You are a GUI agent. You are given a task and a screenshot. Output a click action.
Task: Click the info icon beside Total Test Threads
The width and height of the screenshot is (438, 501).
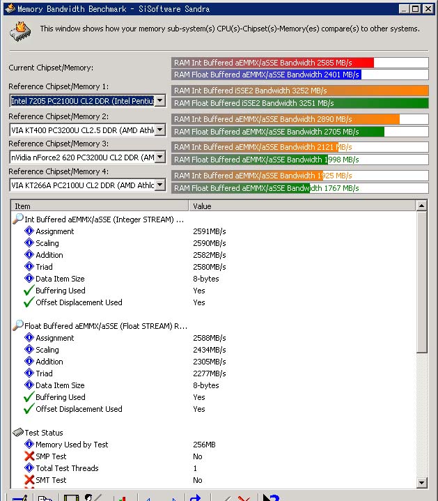[x=29, y=468]
